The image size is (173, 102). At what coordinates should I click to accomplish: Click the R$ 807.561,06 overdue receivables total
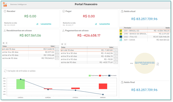click(30, 35)
